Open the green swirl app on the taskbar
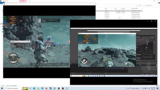The image size is (160, 90). 54,88
